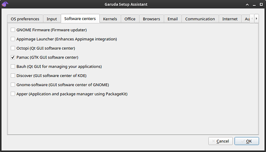This screenshot has width=266, height=152.
Task: Click the Garuda eagle icon in title bar
Action: click(x=5, y=4)
